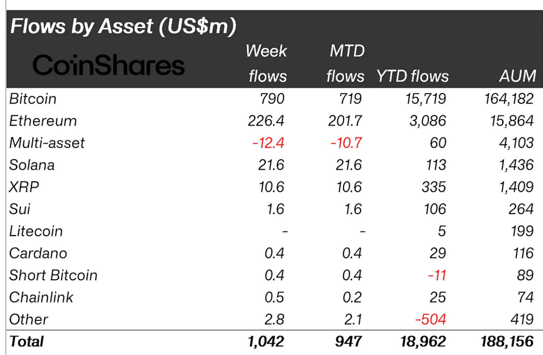The image size is (543, 355).
Task: Click the Solana row label
Action: (32, 165)
